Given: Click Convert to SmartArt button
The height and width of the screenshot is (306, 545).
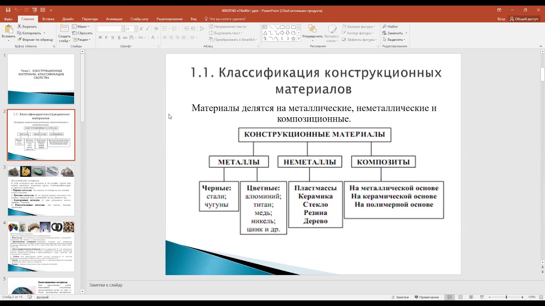Looking at the screenshot, I should click(x=232, y=40).
